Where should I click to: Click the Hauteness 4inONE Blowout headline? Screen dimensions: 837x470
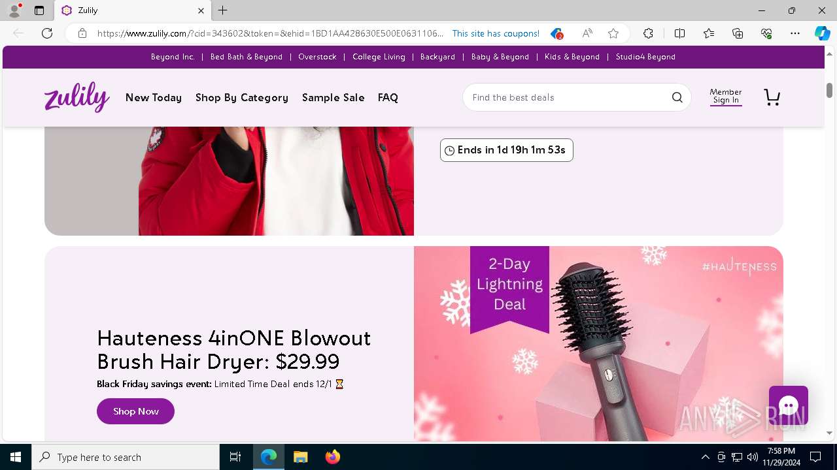234,349
